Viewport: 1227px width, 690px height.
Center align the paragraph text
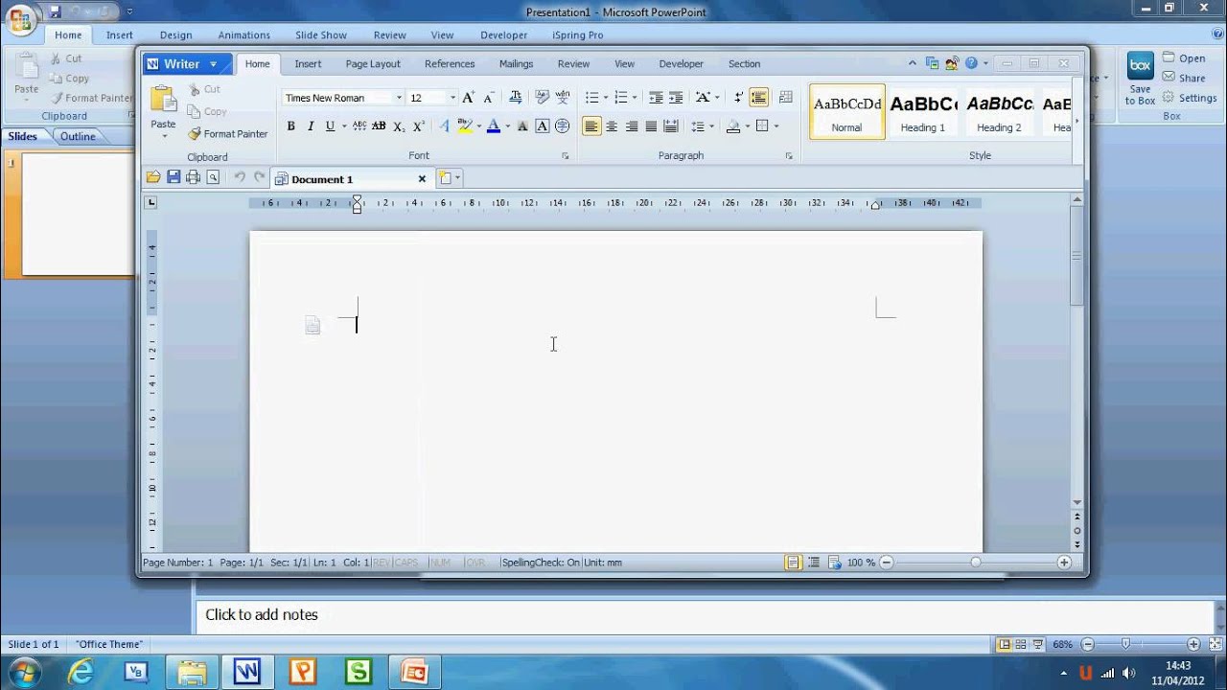pyautogui.click(x=612, y=126)
